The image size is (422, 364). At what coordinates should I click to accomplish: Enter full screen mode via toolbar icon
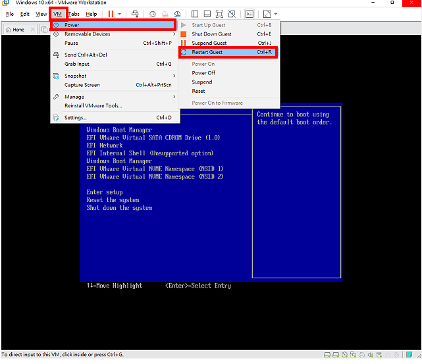[x=220, y=14]
